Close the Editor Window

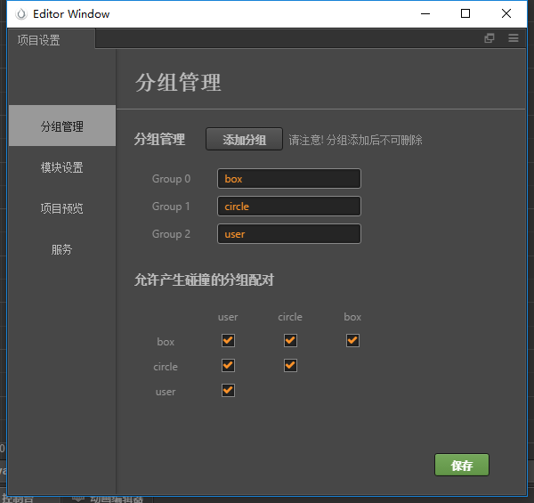coord(506,13)
